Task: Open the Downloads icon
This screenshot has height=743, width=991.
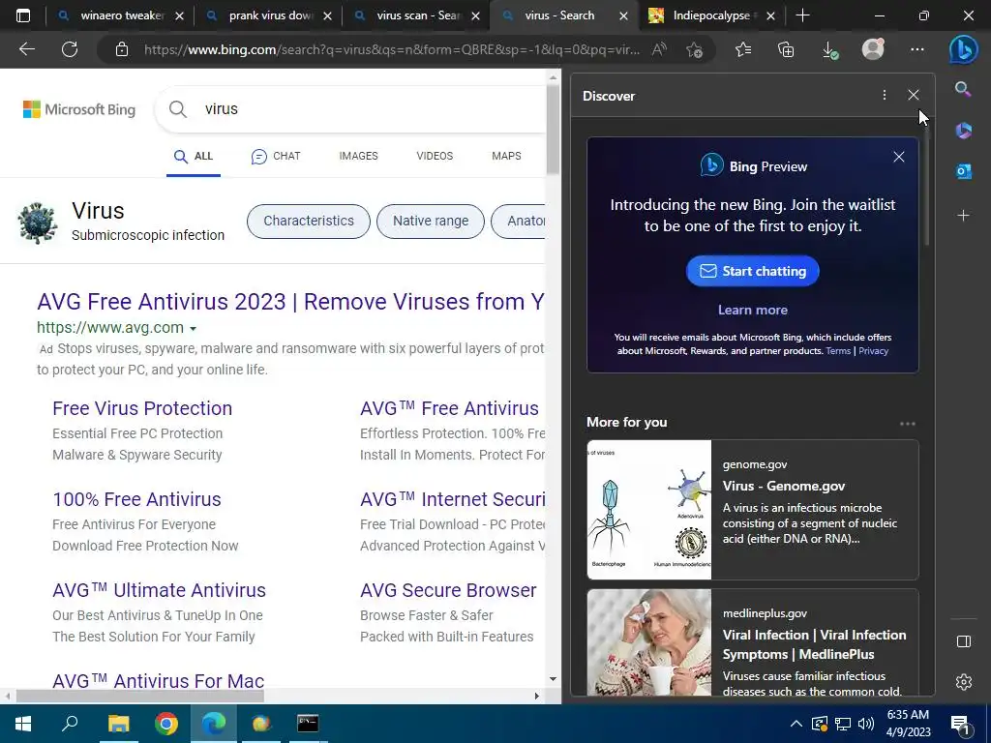Action: [x=829, y=50]
